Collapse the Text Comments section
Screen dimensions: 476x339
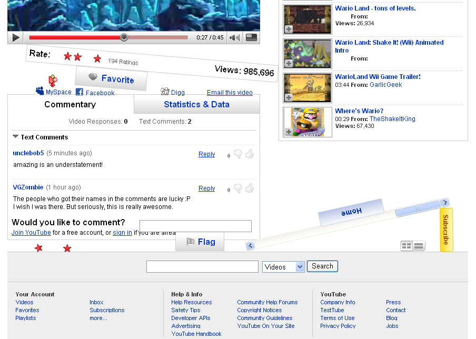click(15, 136)
